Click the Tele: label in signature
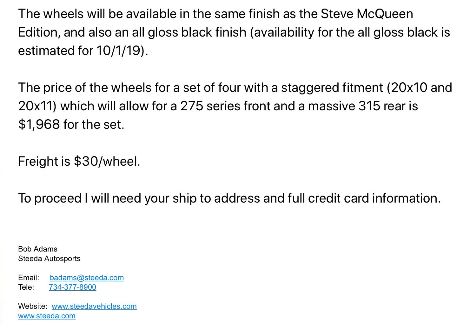The image size is (470, 325). (x=26, y=287)
